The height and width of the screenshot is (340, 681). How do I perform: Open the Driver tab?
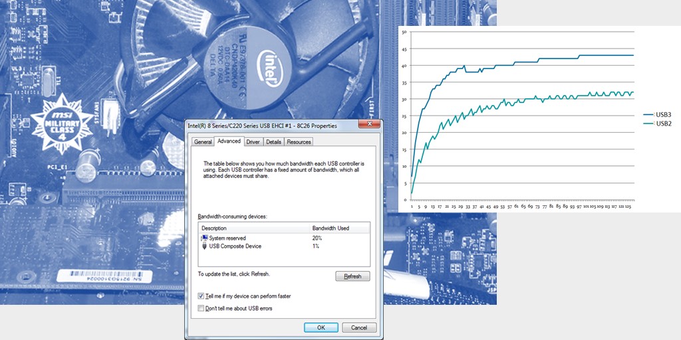pos(253,142)
